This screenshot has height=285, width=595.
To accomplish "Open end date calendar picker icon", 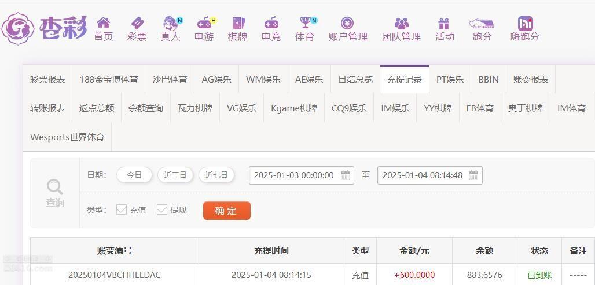I will pos(473,175).
